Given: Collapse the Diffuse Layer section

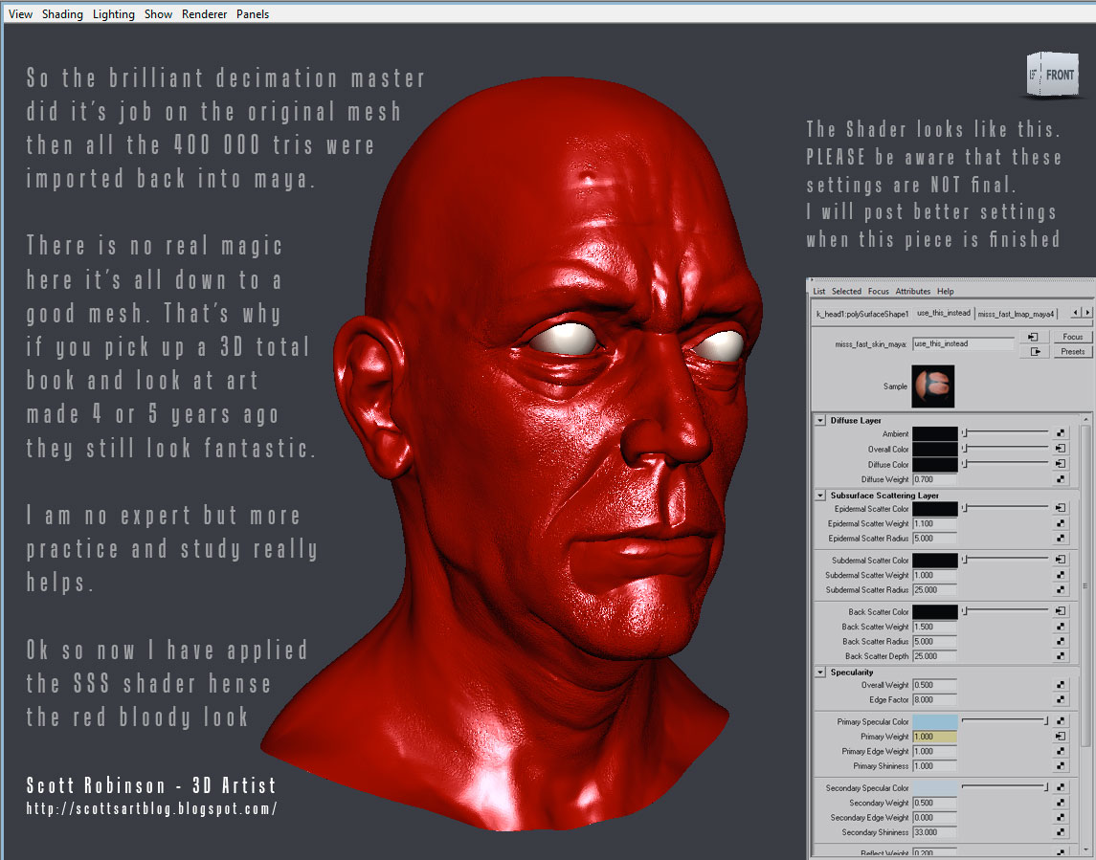Looking at the screenshot, I should (x=820, y=421).
